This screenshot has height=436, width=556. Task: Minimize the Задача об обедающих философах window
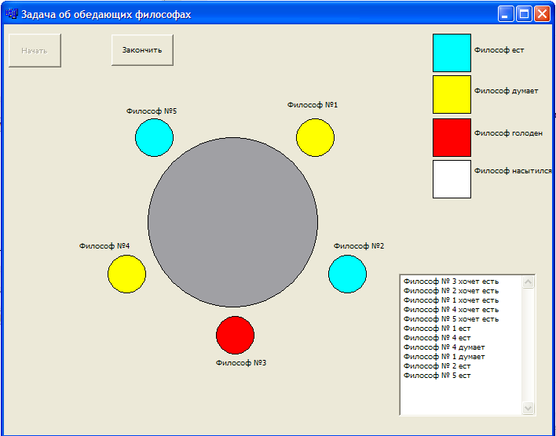point(505,14)
